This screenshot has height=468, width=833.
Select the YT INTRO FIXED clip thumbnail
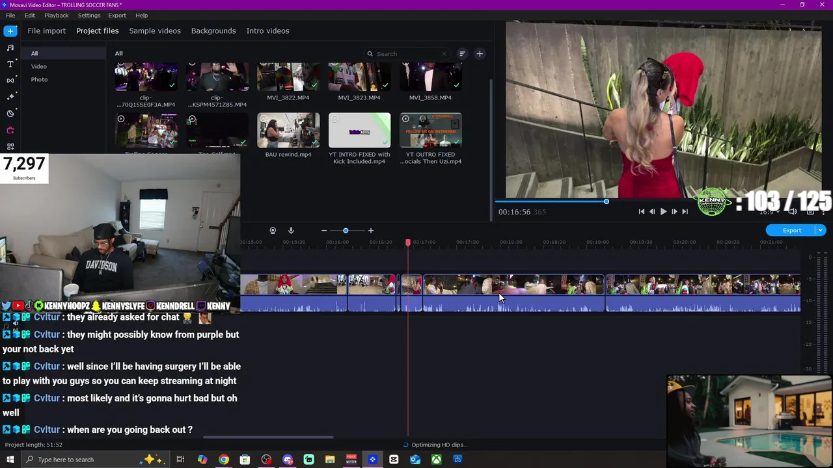(x=359, y=131)
